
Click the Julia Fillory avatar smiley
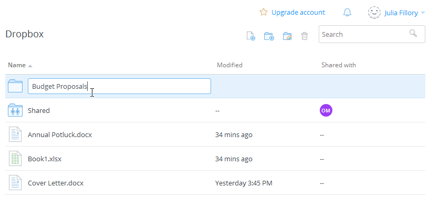pyautogui.click(x=374, y=13)
